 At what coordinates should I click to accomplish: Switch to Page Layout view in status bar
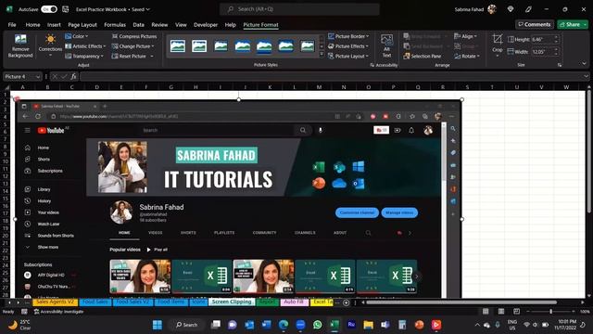(501, 312)
